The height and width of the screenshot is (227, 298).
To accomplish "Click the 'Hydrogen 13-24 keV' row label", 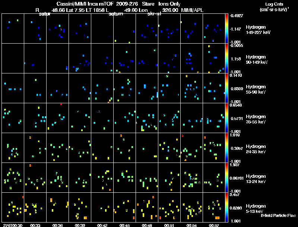I will pos(256,179).
